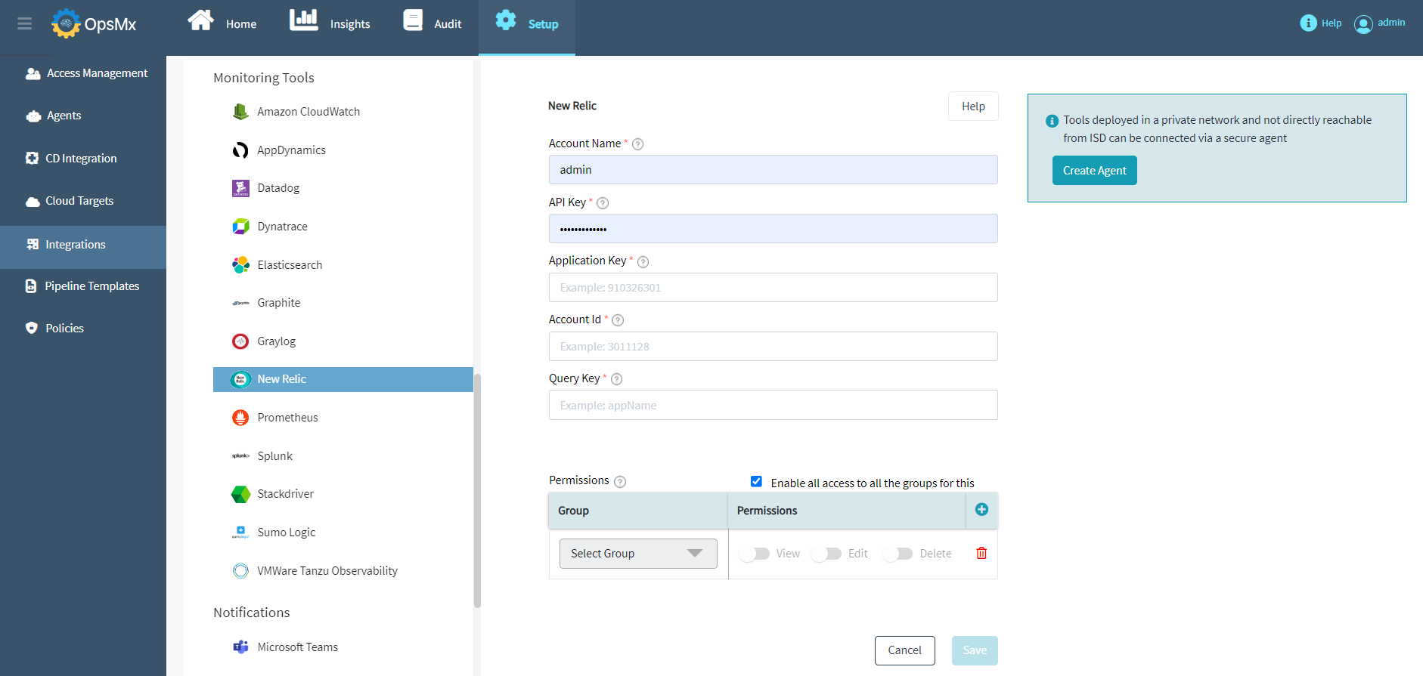Click the Cancel button
Viewport: 1423px width, 676px height.
[x=904, y=650]
